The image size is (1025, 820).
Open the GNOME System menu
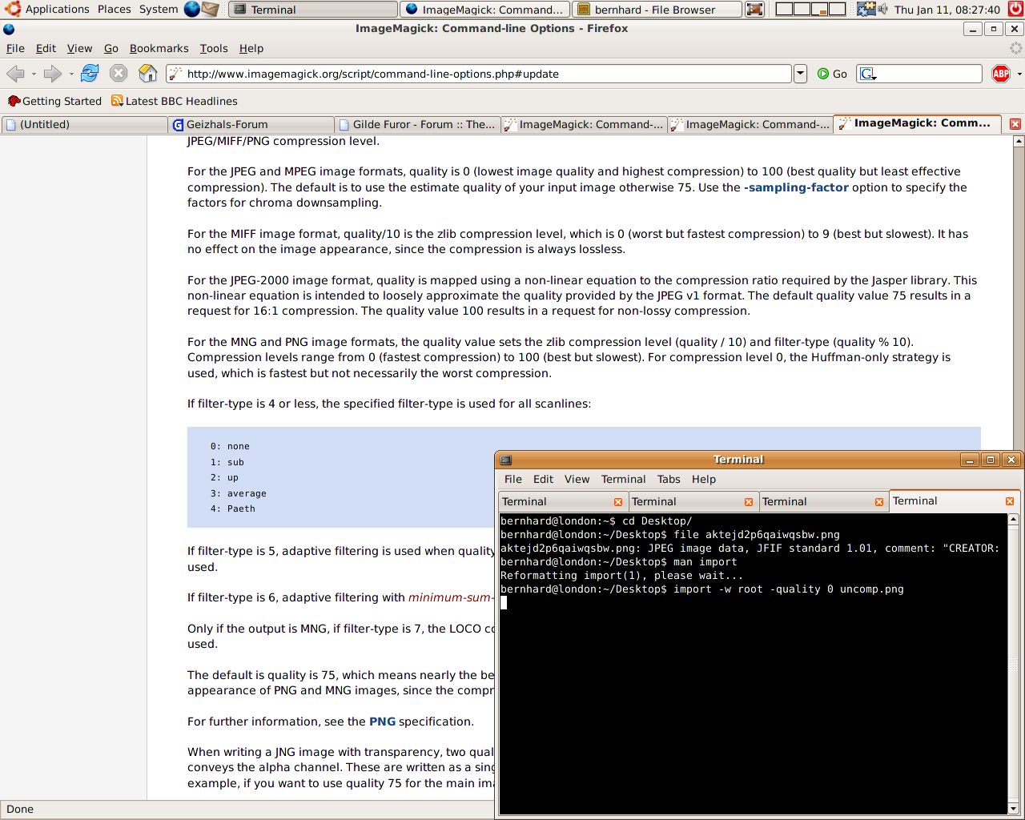(x=159, y=9)
